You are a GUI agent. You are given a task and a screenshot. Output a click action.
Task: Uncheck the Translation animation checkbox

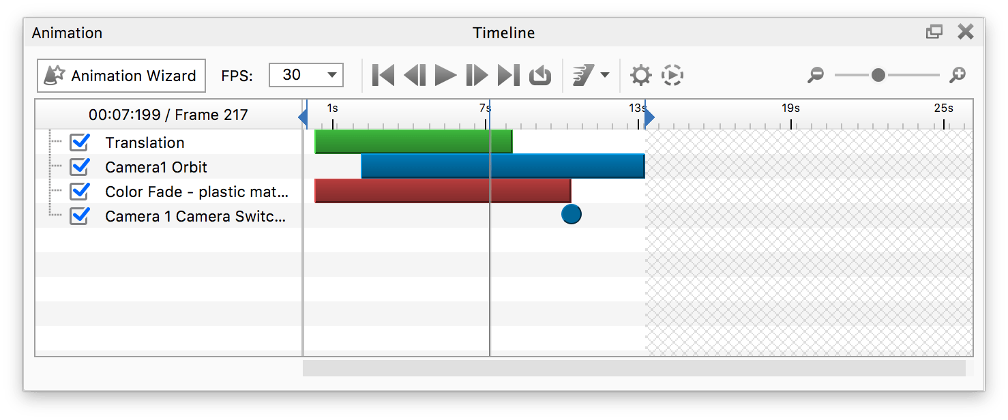(x=80, y=142)
